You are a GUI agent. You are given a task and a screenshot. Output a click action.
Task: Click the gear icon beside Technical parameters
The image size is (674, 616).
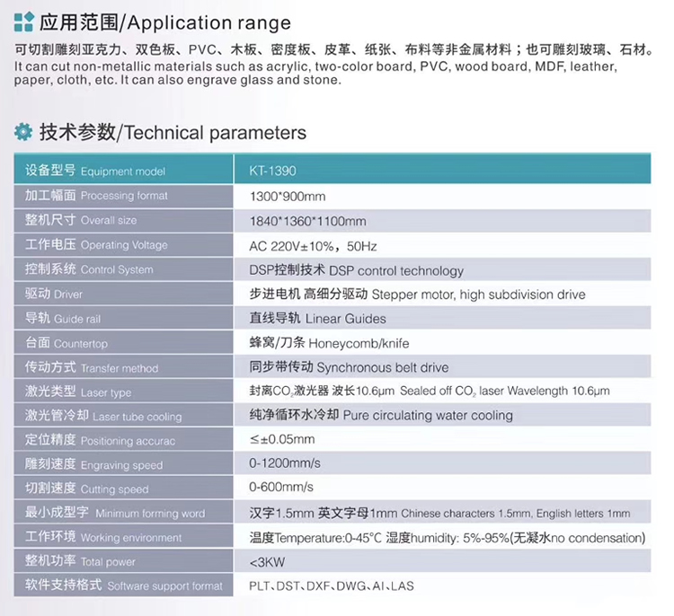click(x=24, y=133)
